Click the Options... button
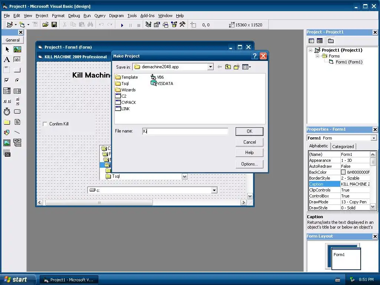The image size is (380, 285). (x=249, y=164)
